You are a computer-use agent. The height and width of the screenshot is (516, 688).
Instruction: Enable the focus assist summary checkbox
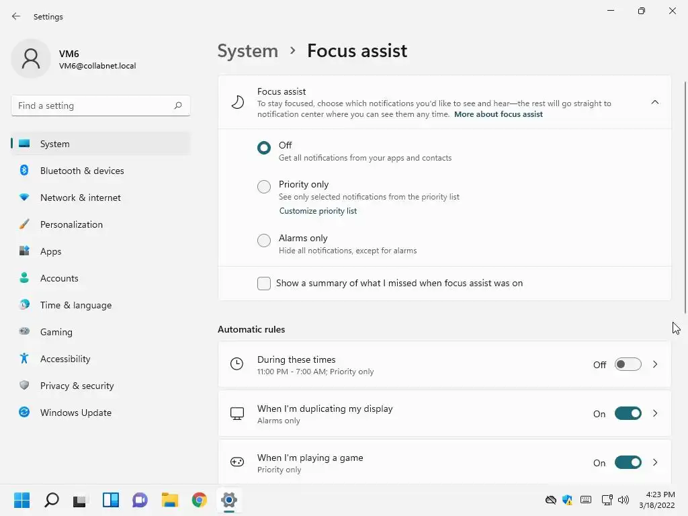(x=264, y=284)
